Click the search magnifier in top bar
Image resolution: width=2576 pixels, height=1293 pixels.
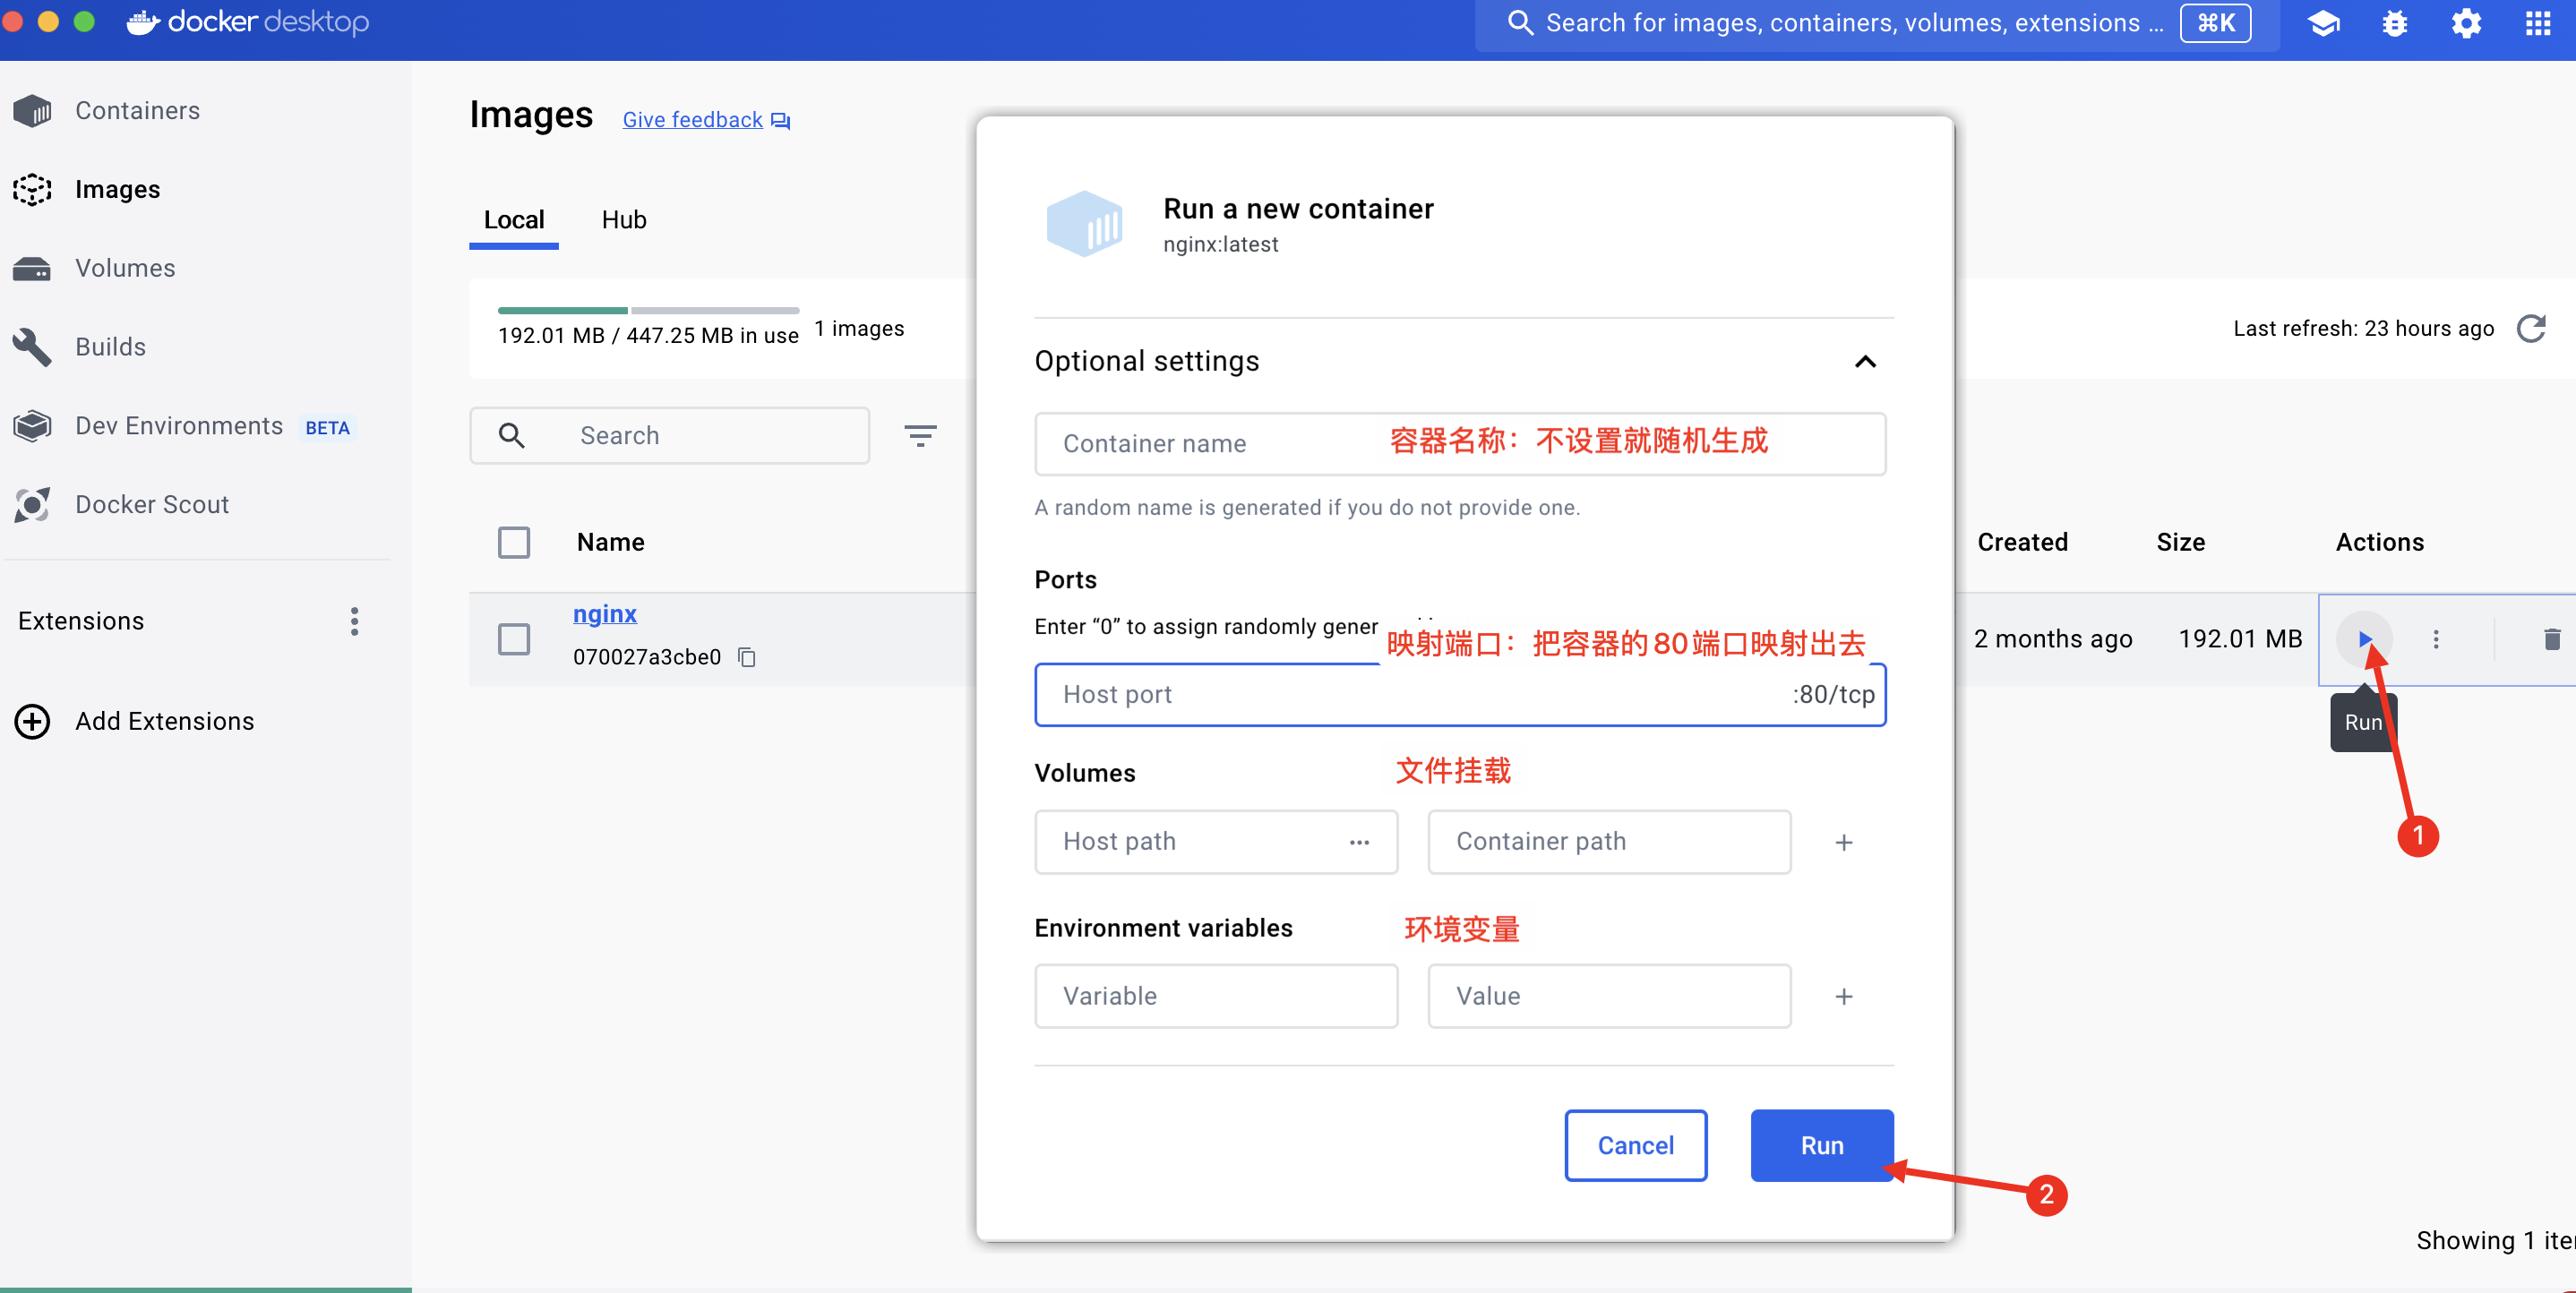point(1520,23)
